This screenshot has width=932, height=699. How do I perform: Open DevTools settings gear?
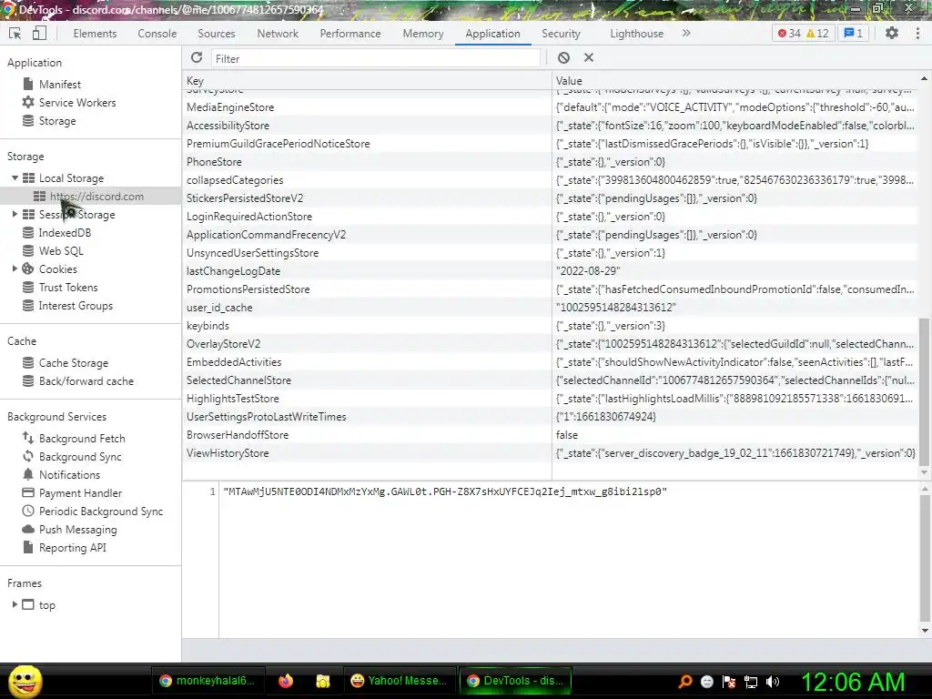click(x=892, y=34)
